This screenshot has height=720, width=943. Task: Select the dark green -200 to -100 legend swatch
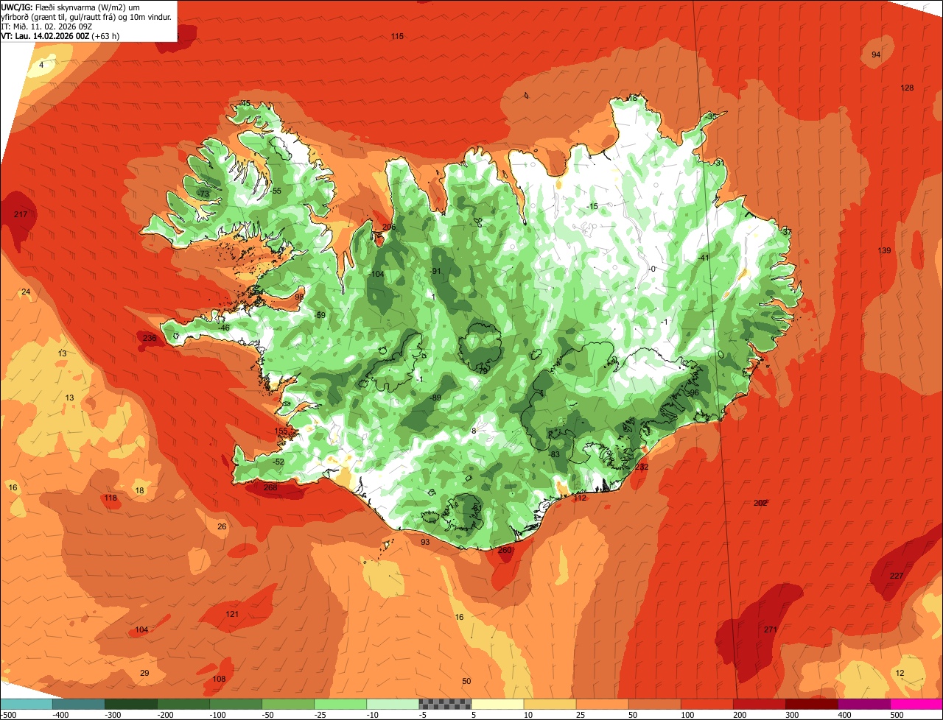coord(183,704)
